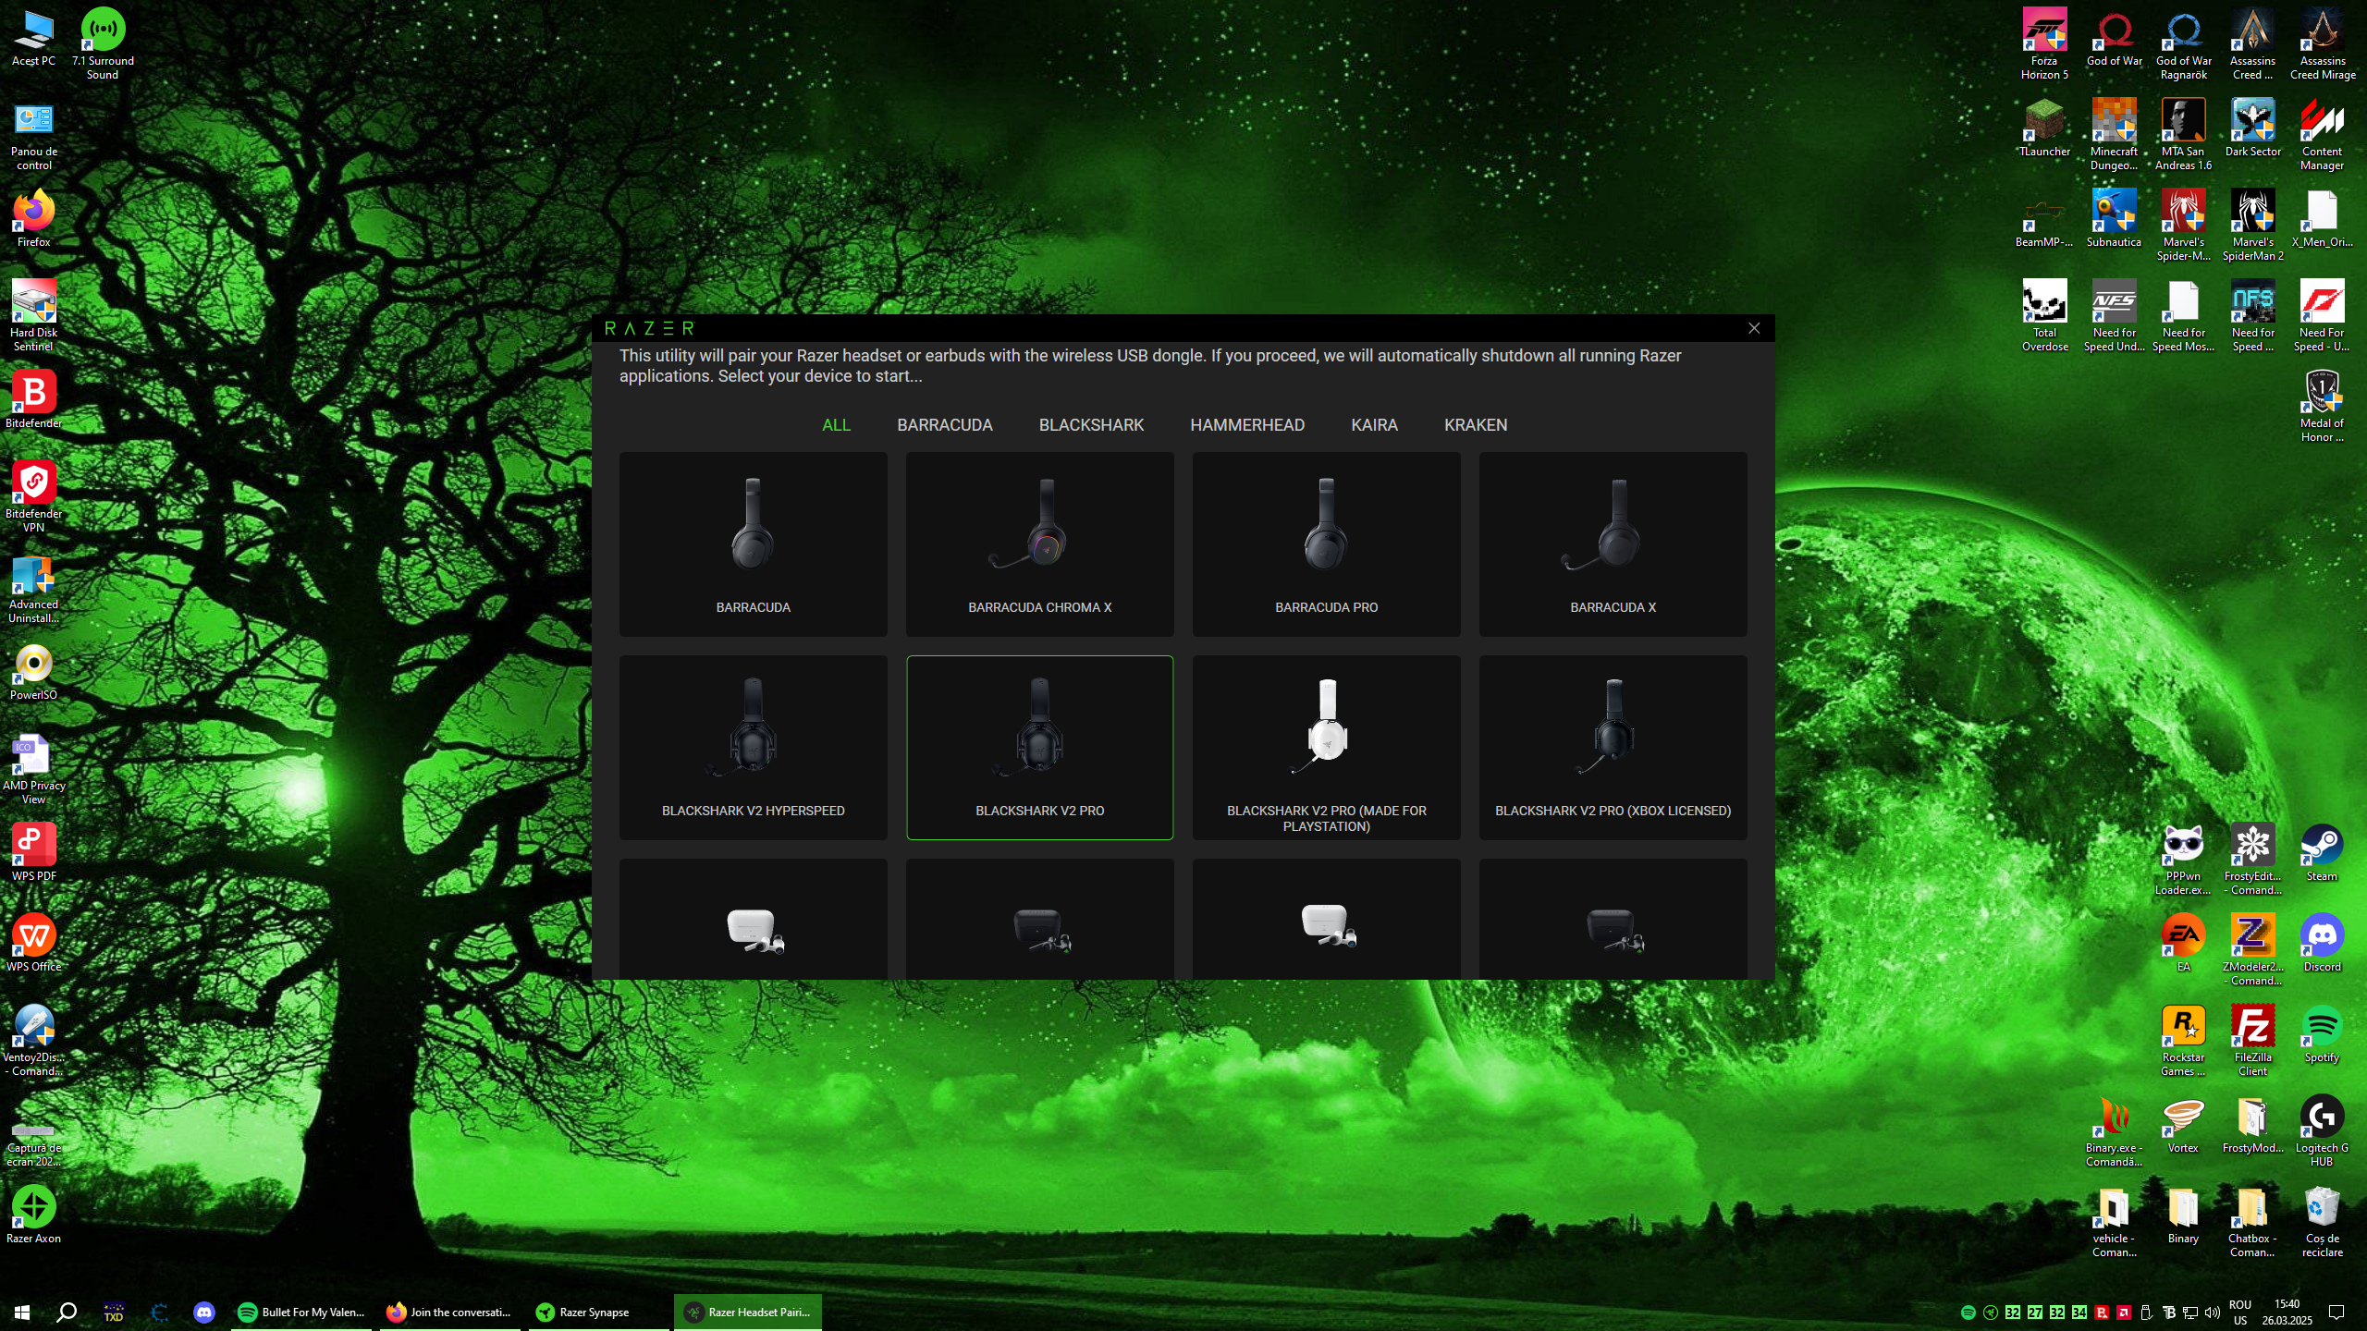Select the Assassins Creed Mirage icon

tap(2323, 43)
